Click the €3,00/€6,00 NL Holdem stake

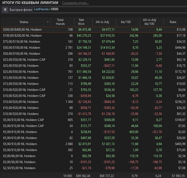click(19, 156)
